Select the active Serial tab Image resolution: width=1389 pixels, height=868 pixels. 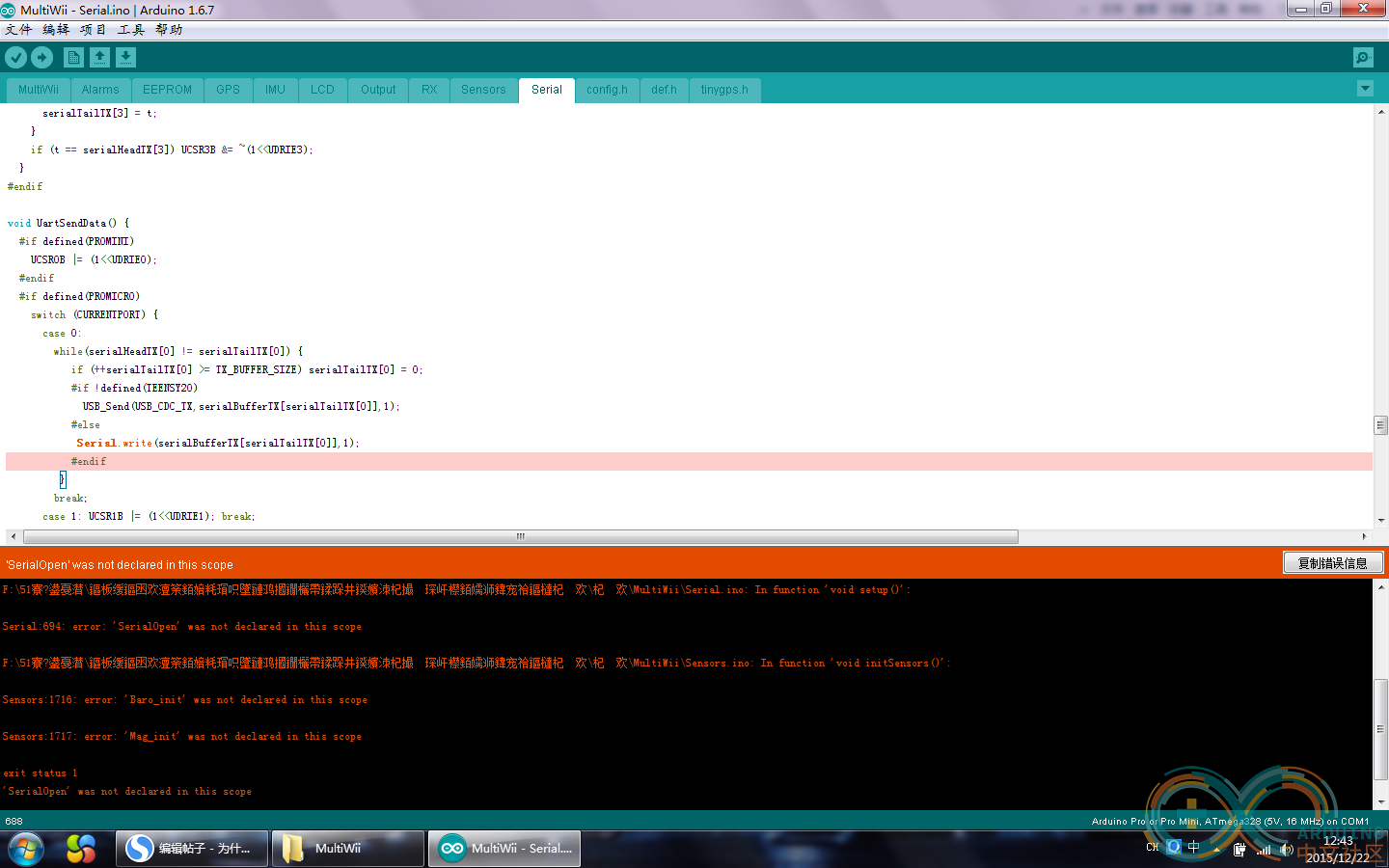click(547, 90)
